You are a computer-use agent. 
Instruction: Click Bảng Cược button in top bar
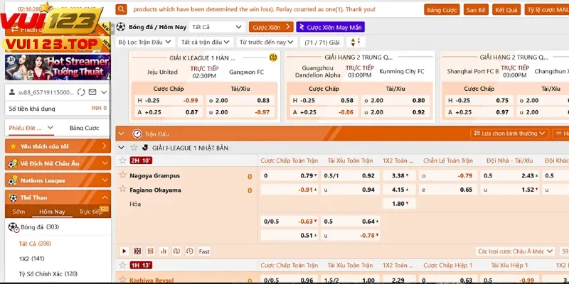(x=442, y=10)
